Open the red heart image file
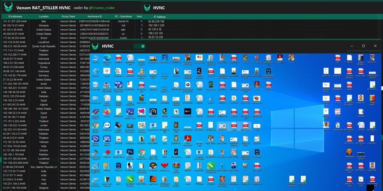Screen dimensions: 383x191 click(165, 165)
